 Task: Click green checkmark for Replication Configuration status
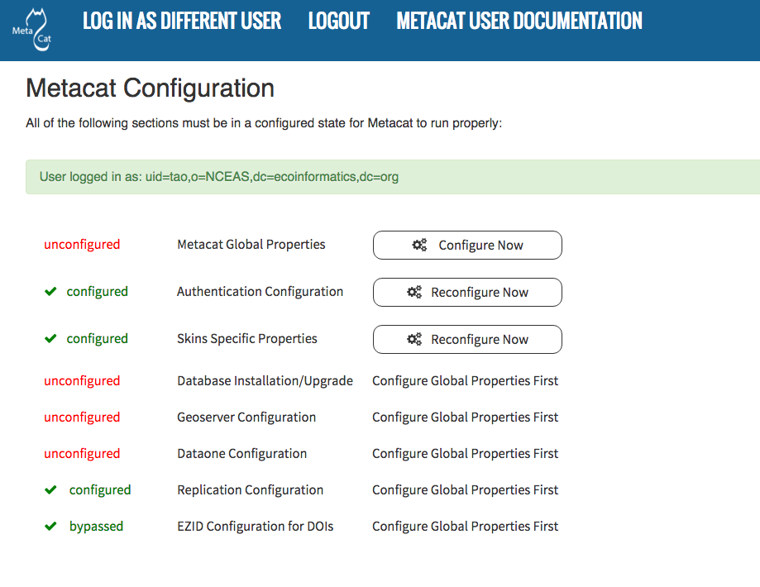click(50, 490)
